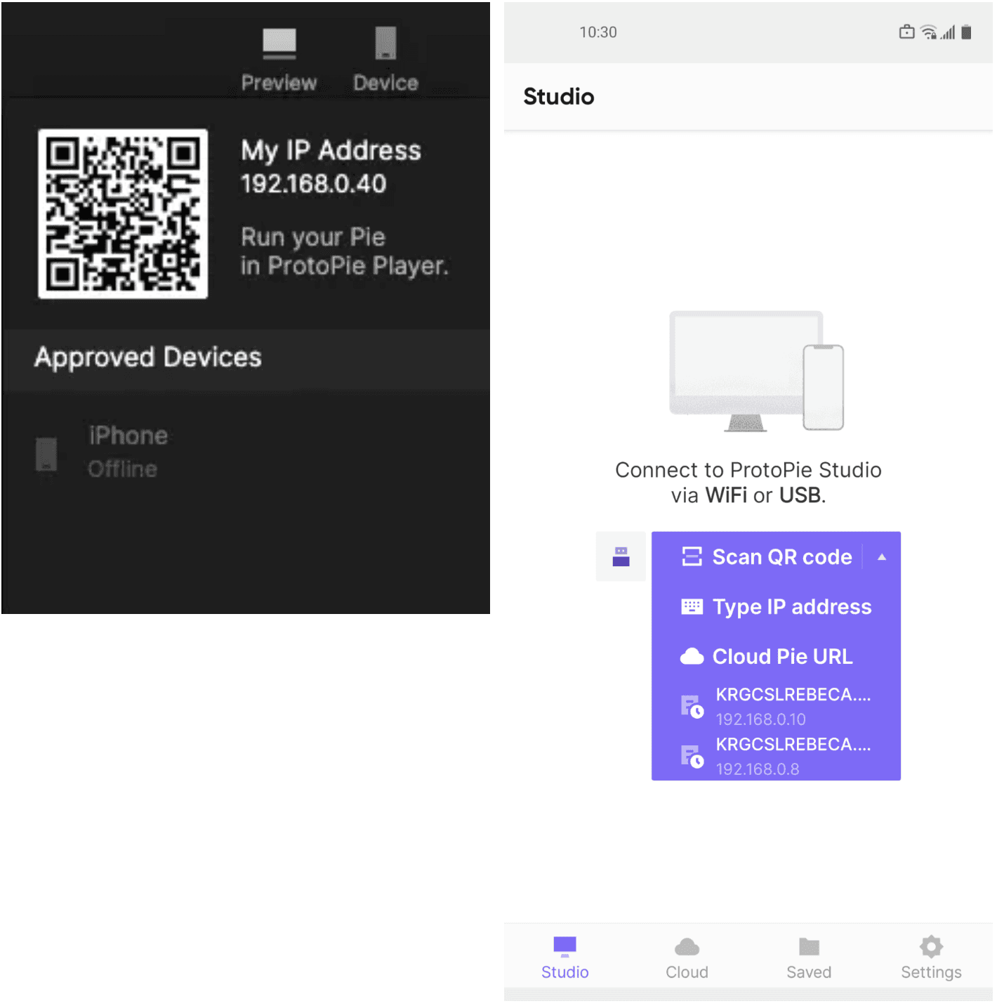Screen dimensions: 997x1006
Task: Tap the battery status icon
Action: pyautogui.click(x=966, y=32)
